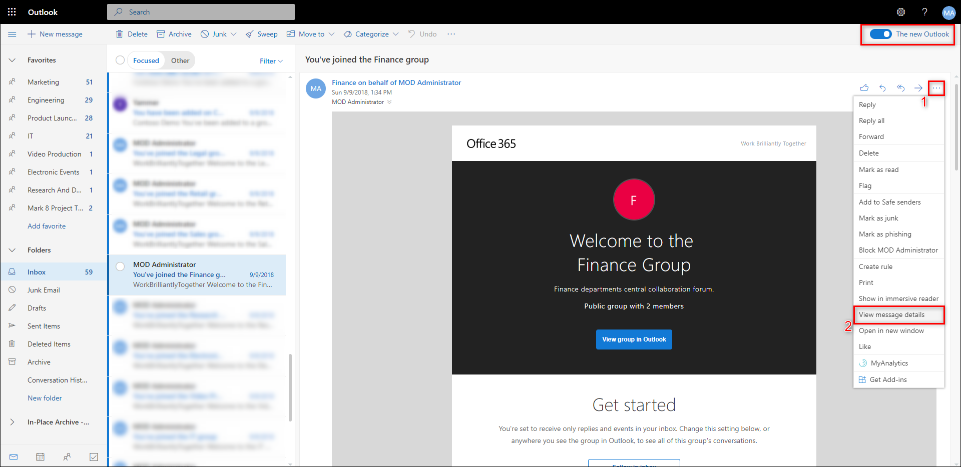
Task: Click the New folder link
Action: pyautogui.click(x=45, y=398)
